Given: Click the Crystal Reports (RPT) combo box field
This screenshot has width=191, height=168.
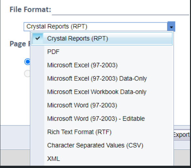Looking at the screenshot, I should click(x=95, y=27).
